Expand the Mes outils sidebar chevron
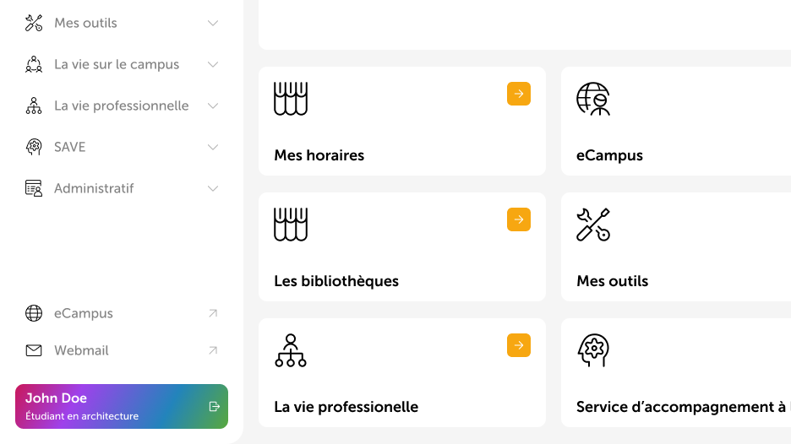791x444 pixels. click(x=213, y=23)
